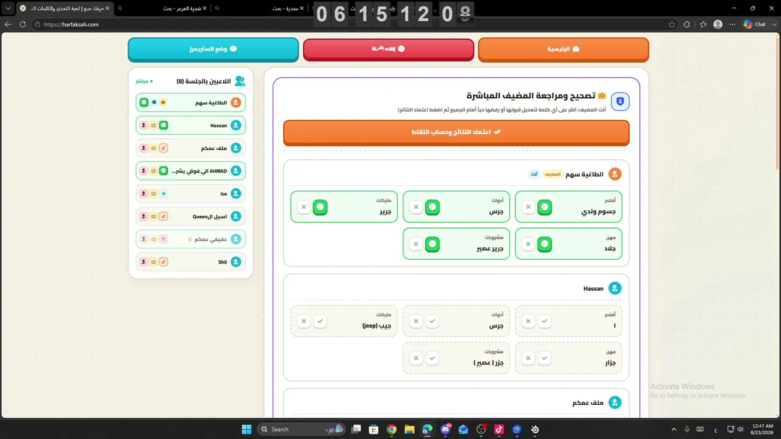Click red close room button
This screenshot has height=439, width=781.
click(x=389, y=49)
